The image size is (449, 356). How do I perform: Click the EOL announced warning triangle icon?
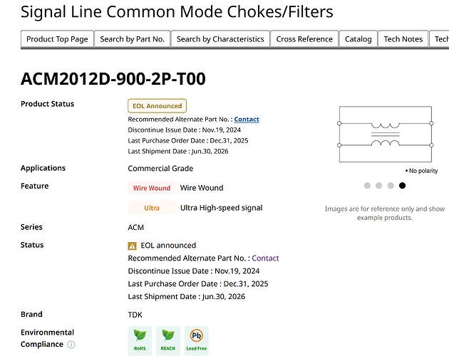[132, 246]
